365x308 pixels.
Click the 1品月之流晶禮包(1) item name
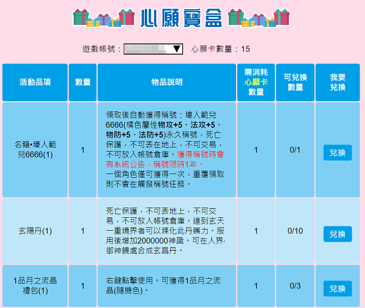click(x=35, y=286)
